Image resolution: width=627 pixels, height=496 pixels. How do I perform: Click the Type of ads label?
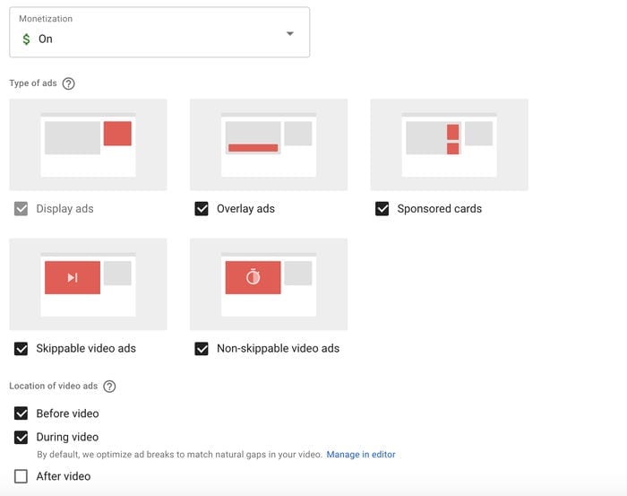33,83
